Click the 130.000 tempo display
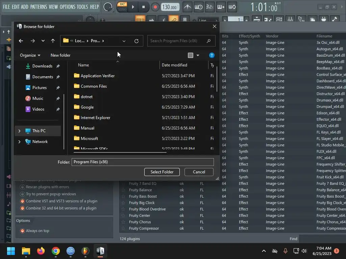346x259 pixels. pyautogui.click(x=170, y=7)
